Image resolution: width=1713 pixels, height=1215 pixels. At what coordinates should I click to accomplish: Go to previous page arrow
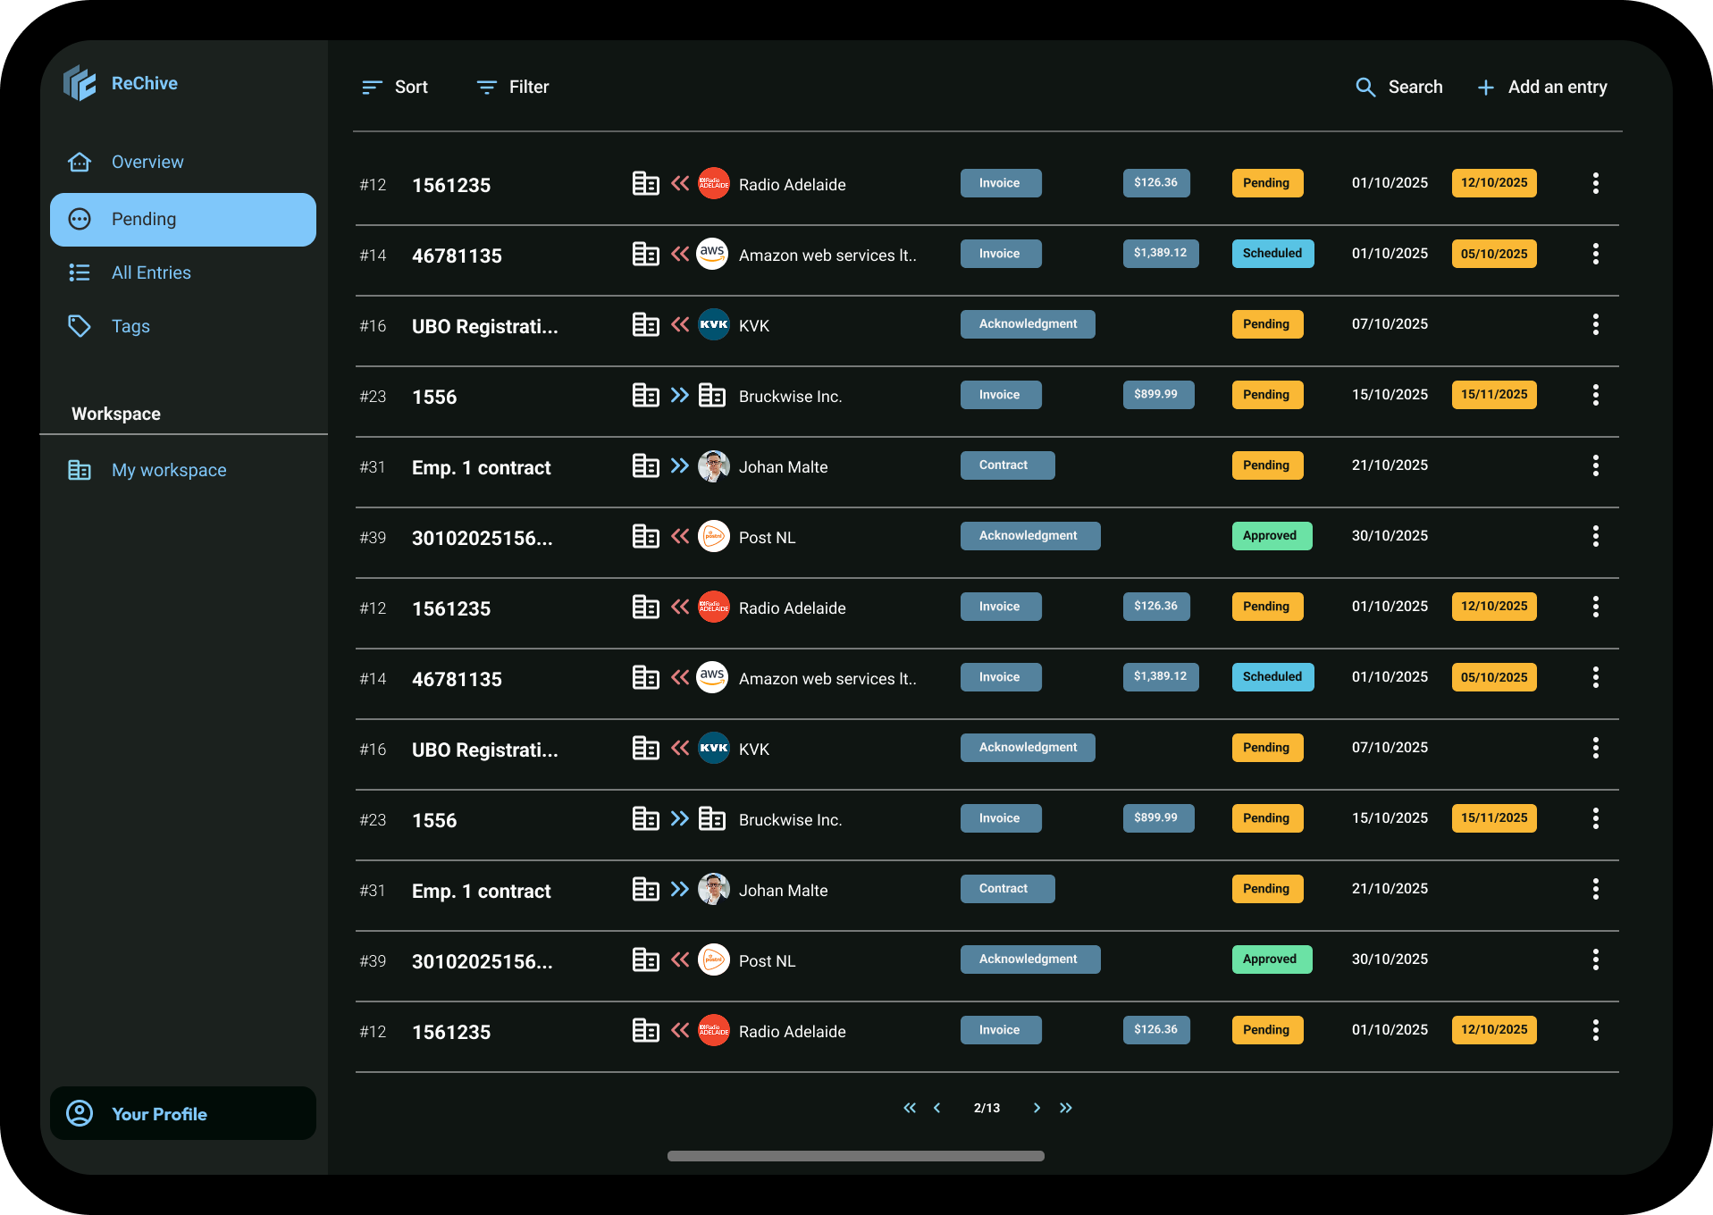point(936,1108)
